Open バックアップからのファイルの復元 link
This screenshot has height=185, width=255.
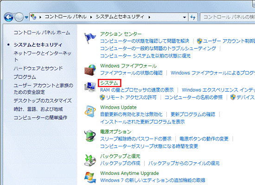tap(184, 163)
